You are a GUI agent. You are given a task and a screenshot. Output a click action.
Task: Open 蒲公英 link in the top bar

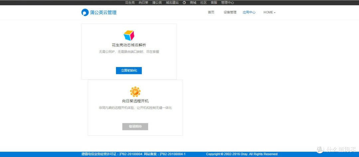pyautogui.click(x=157, y=3)
